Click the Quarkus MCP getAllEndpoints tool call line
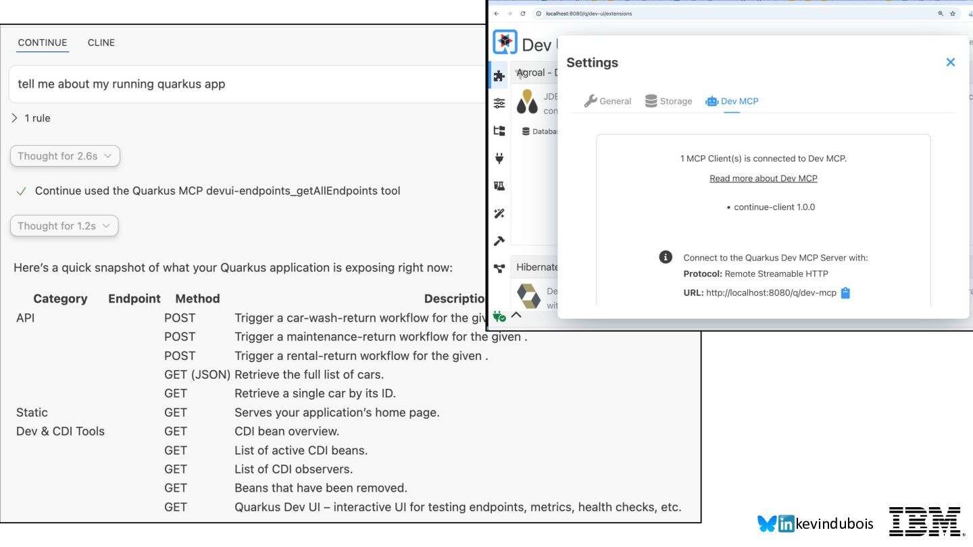Viewport: 973px width, 547px height. [209, 191]
